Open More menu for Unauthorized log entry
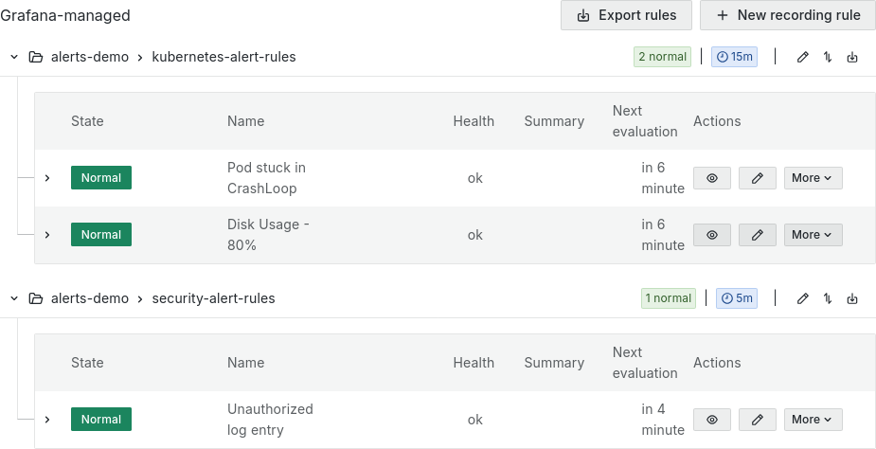The image size is (876, 449). [x=813, y=420]
